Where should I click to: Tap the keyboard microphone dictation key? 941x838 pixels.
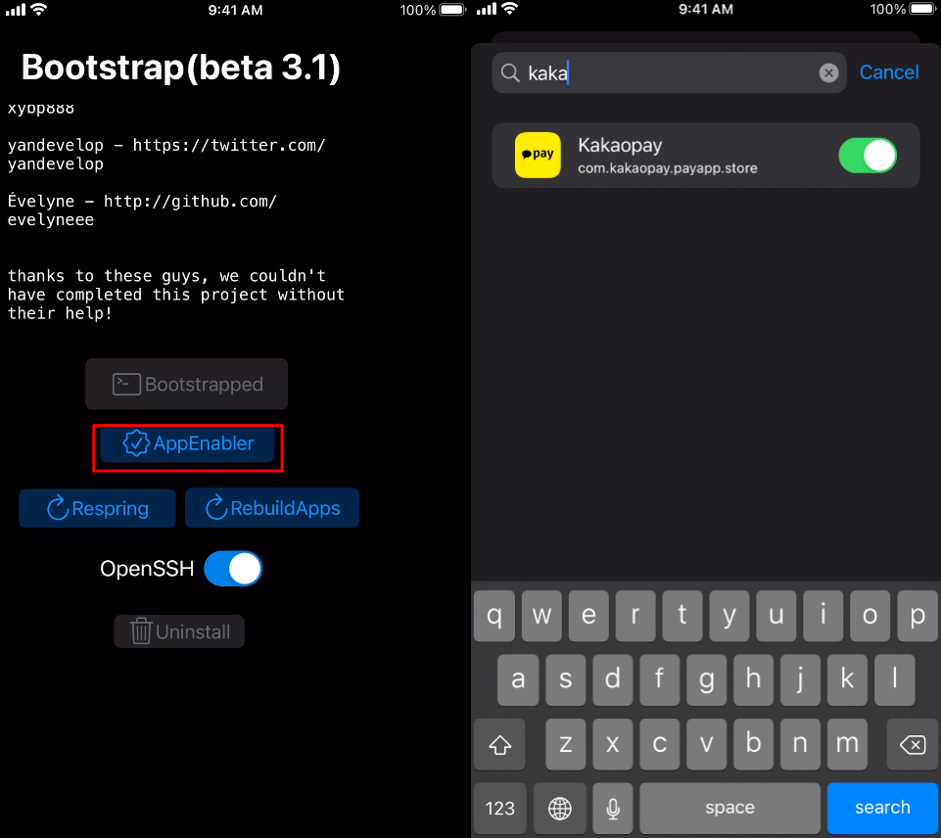(x=613, y=808)
